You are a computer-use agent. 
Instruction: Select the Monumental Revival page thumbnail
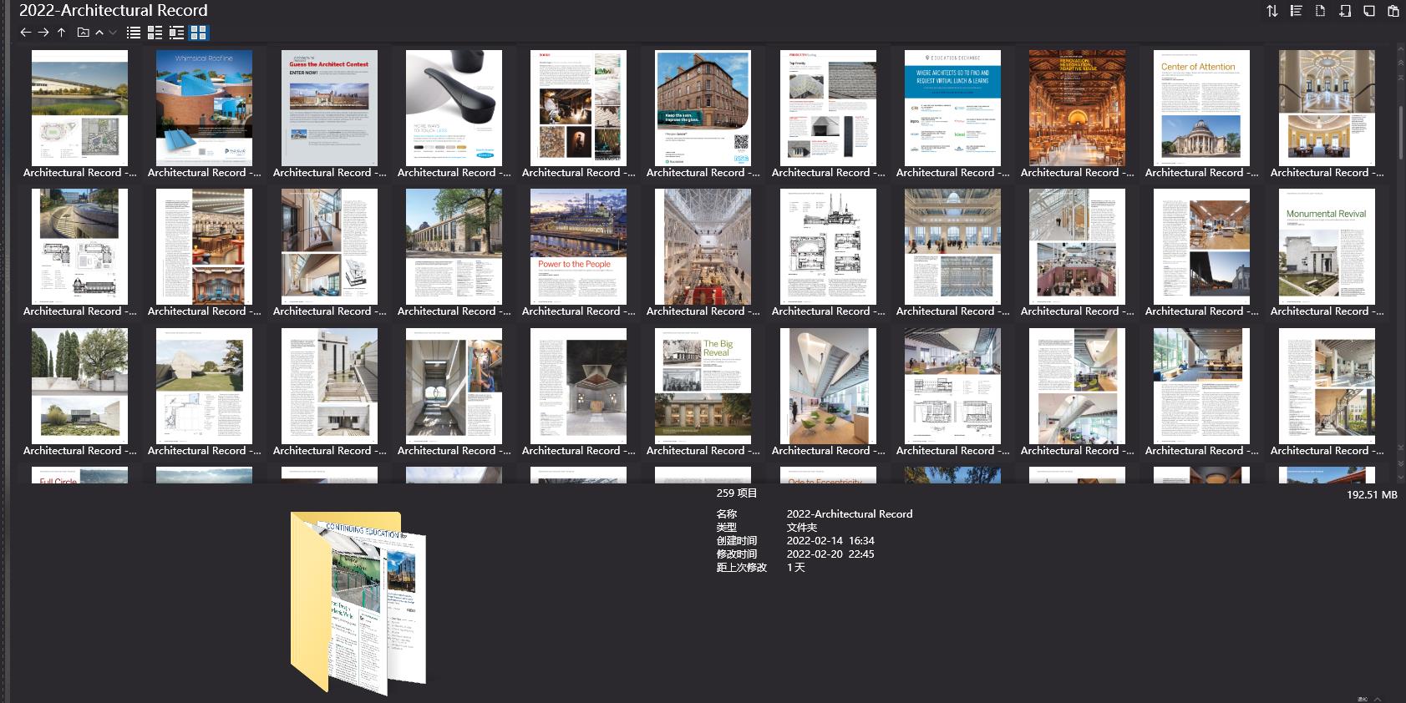coord(1327,246)
